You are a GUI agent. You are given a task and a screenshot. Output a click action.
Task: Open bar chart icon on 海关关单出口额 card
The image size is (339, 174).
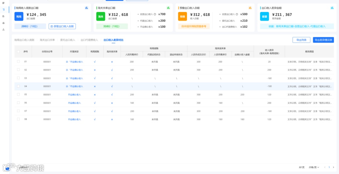coord(169,8)
